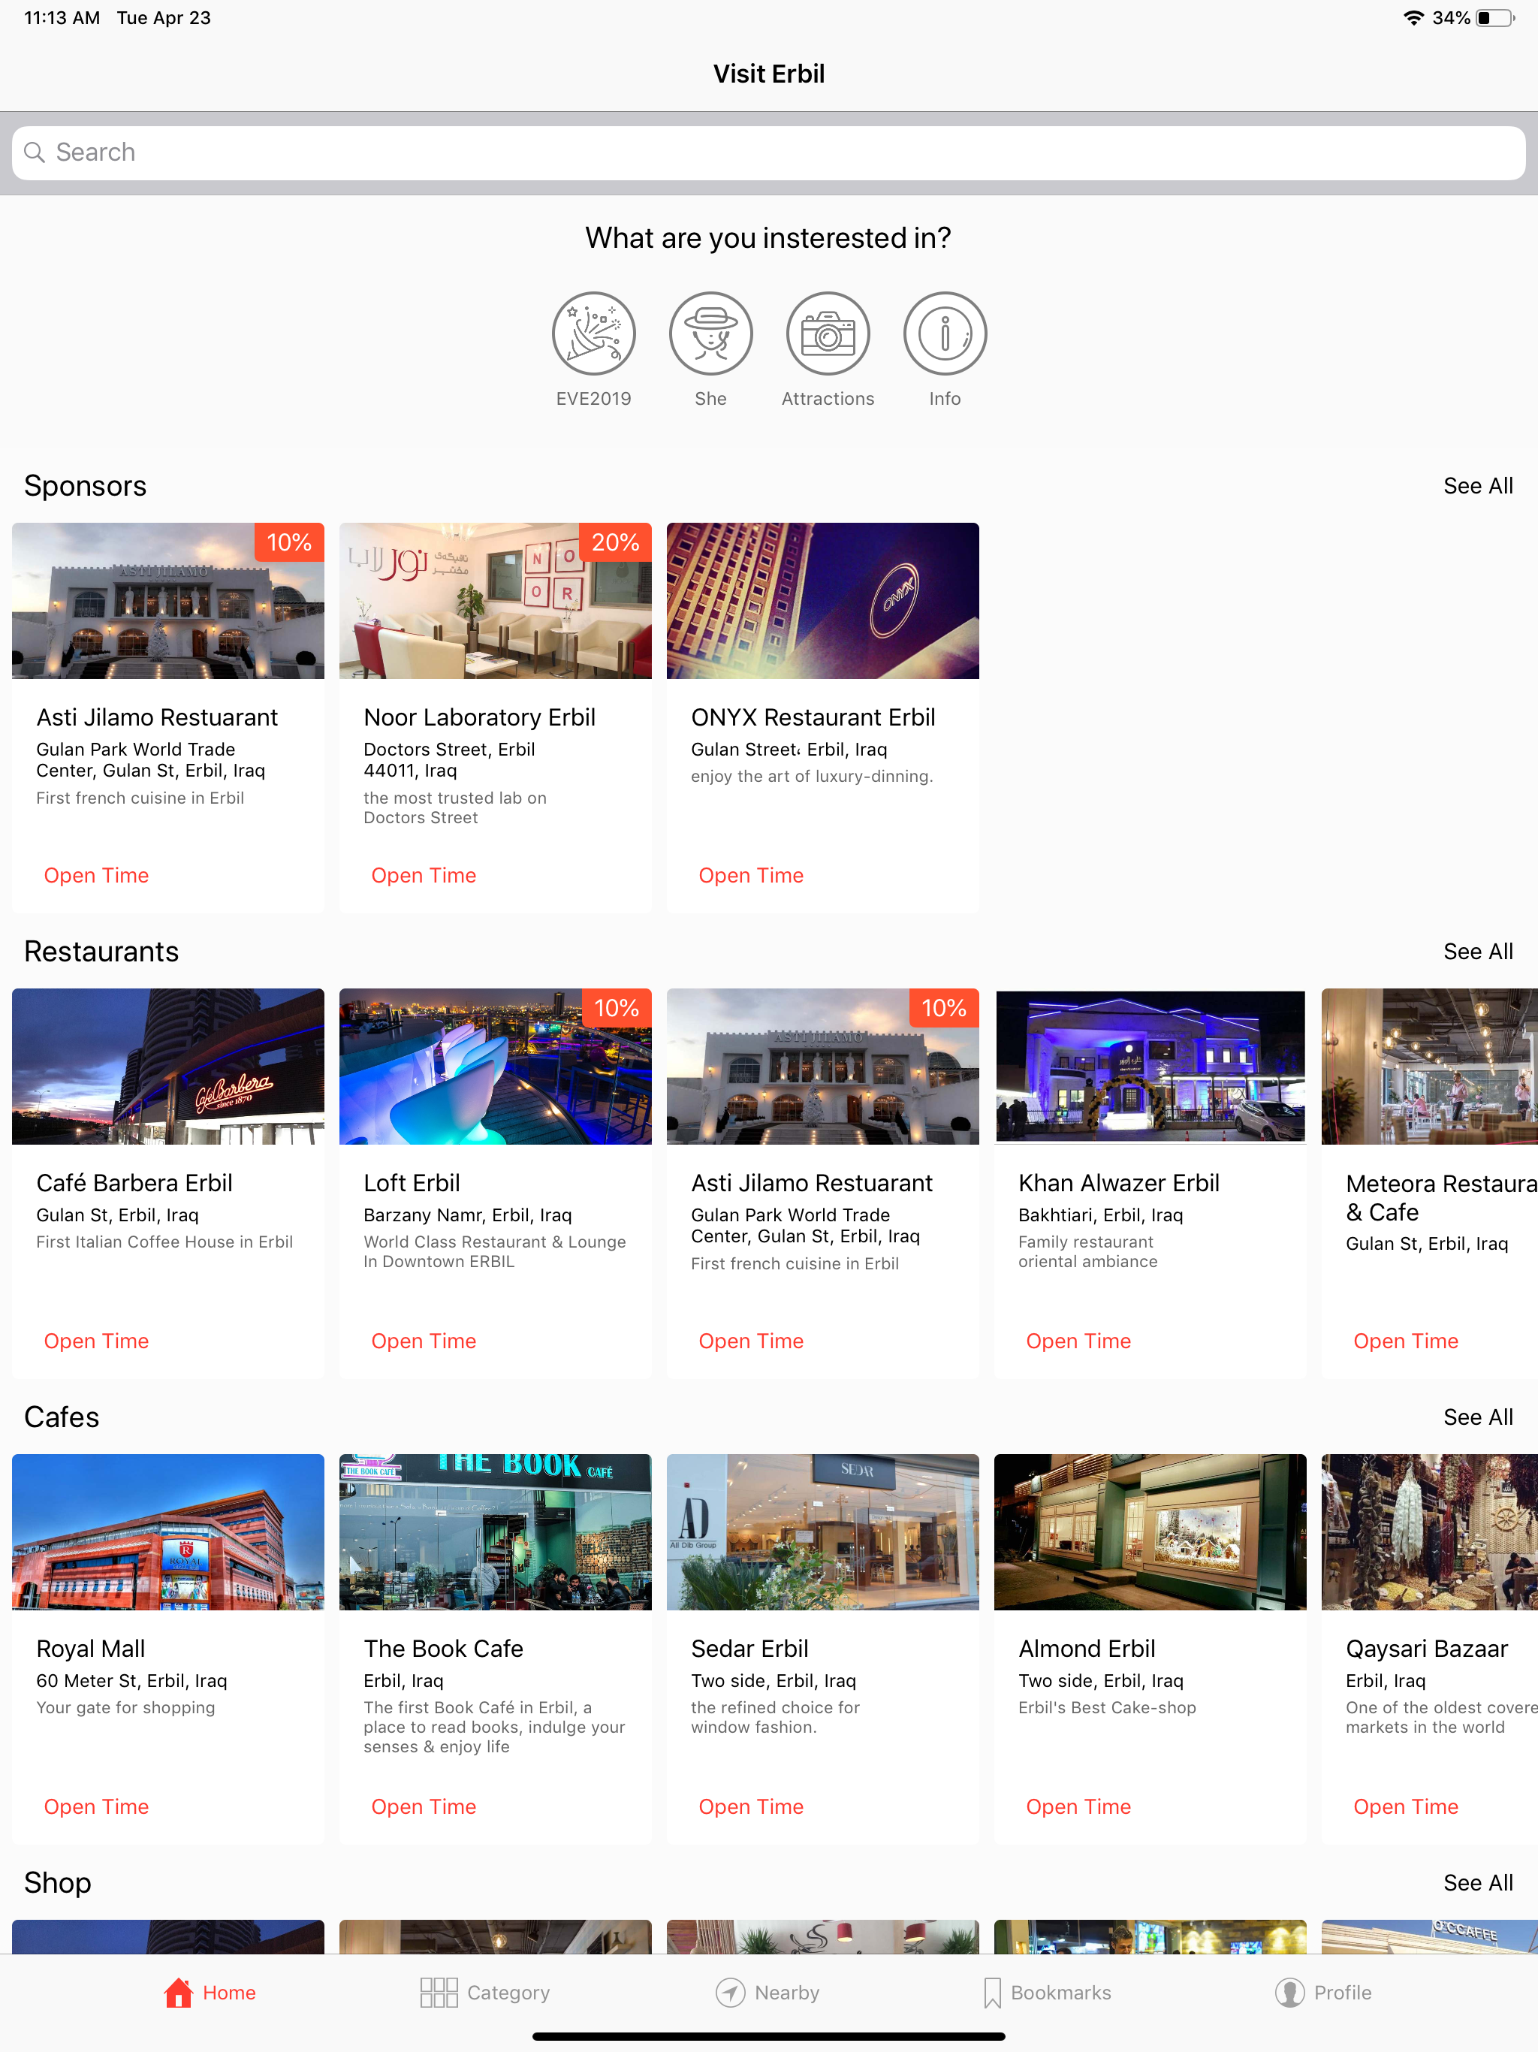Open Time for Loft Erbil
This screenshot has width=1538, height=2052.
click(x=424, y=1341)
